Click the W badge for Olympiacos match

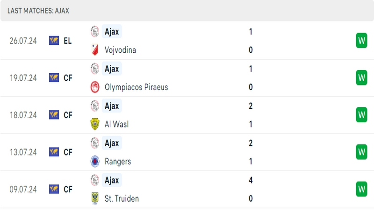click(361, 77)
